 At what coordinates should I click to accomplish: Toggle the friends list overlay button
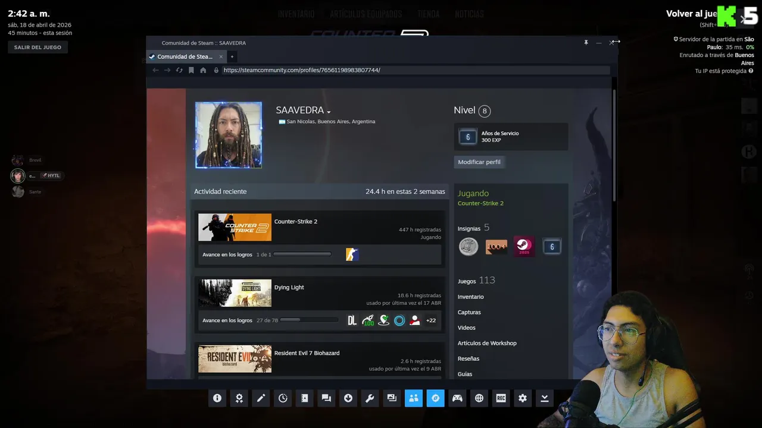[x=414, y=398]
